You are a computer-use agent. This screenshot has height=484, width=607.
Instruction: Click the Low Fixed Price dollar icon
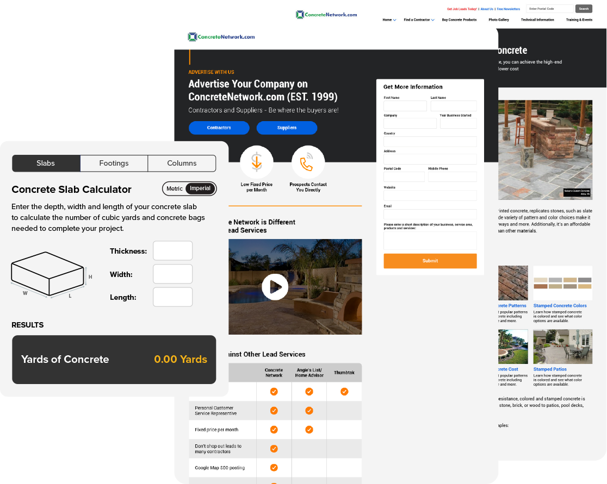click(257, 162)
